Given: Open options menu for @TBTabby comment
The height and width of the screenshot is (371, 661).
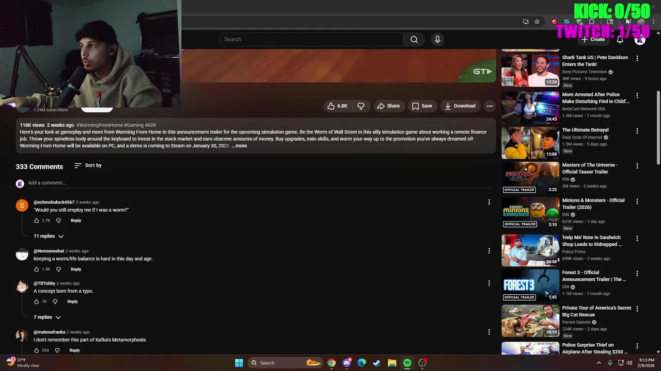Looking at the screenshot, I should 489,283.
